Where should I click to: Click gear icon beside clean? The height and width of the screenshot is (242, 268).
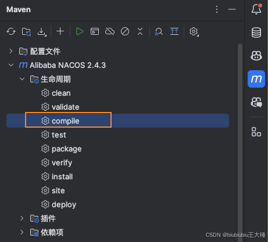tap(45, 93)
